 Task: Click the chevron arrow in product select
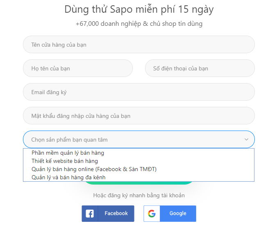click(x=246, y=140)
